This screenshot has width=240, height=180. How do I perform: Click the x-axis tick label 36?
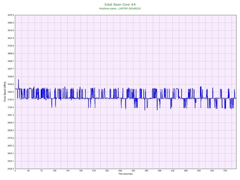coord(28,171)
